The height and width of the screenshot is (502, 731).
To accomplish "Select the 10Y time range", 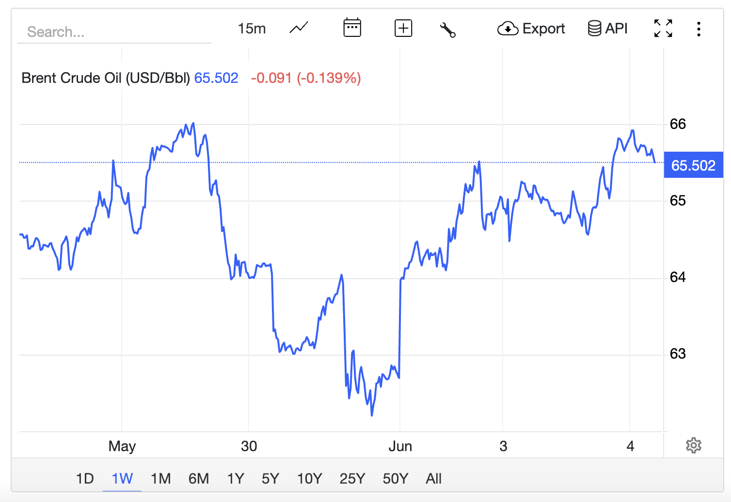I will tap(309, 479).
